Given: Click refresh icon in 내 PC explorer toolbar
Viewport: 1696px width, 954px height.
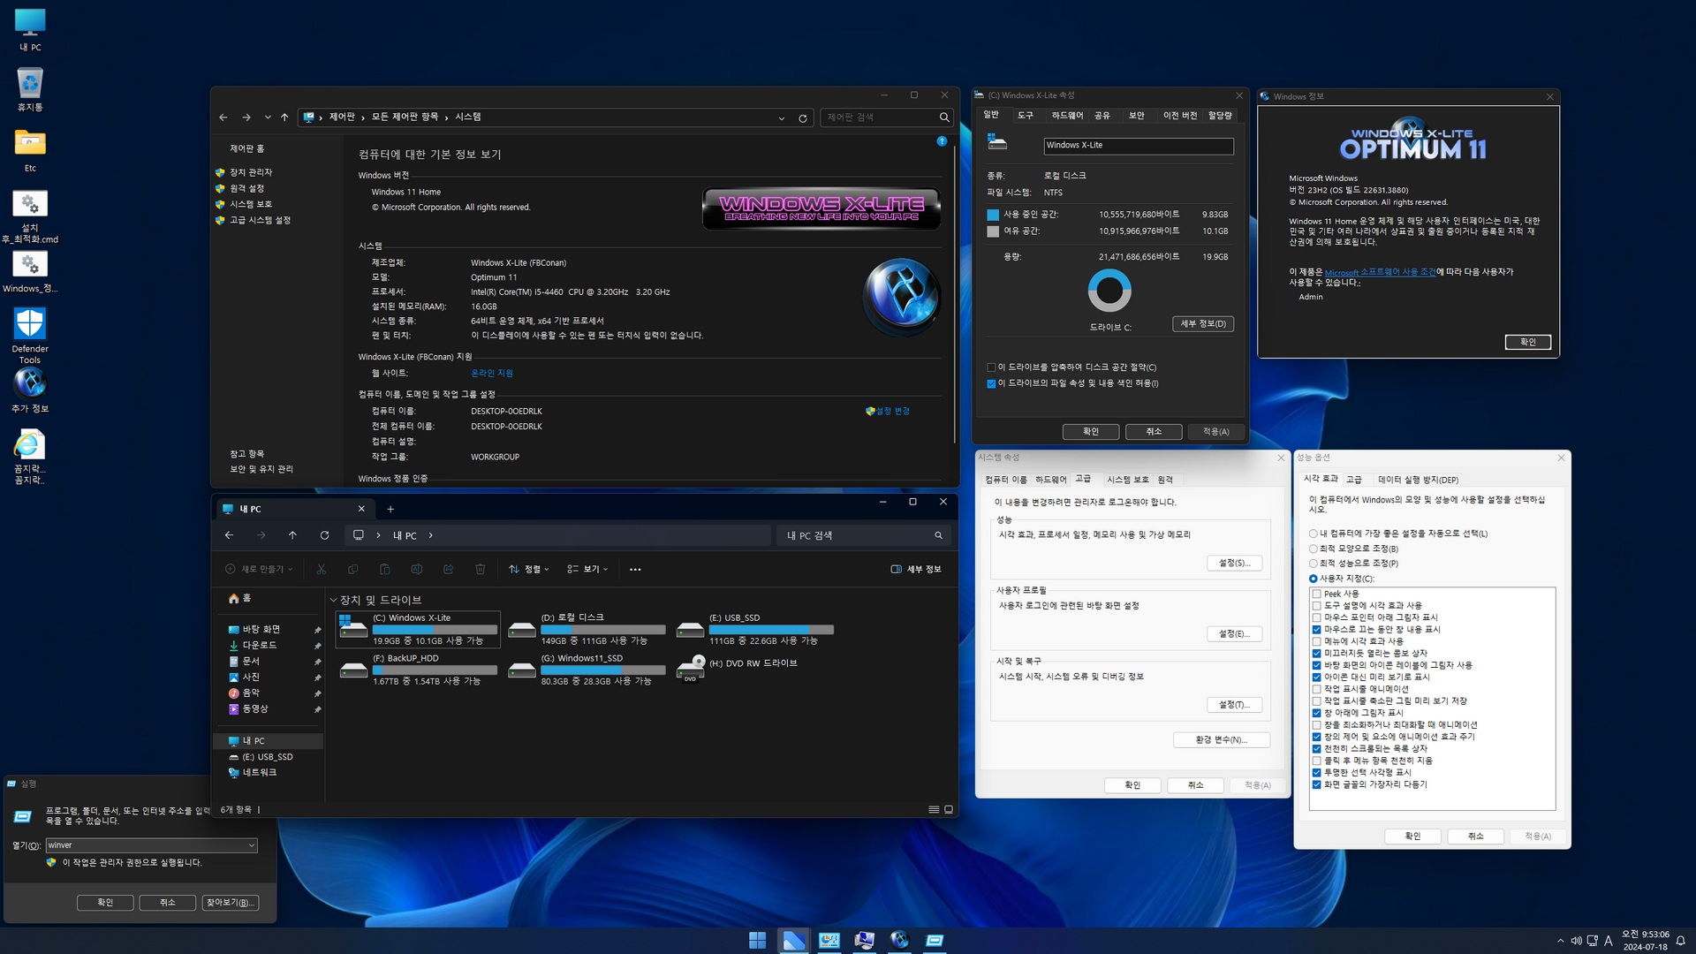Looking at the screenshot, I should tap(324, 535).
